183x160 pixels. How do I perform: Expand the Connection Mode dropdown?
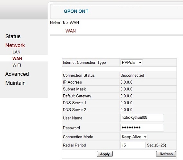tap(134, 137)
